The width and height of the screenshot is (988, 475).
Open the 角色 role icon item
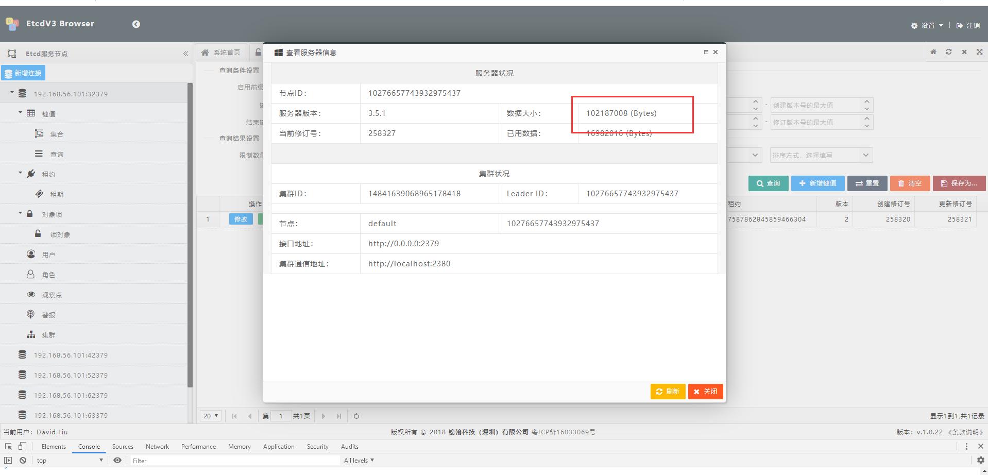click(x=31, y=274)
